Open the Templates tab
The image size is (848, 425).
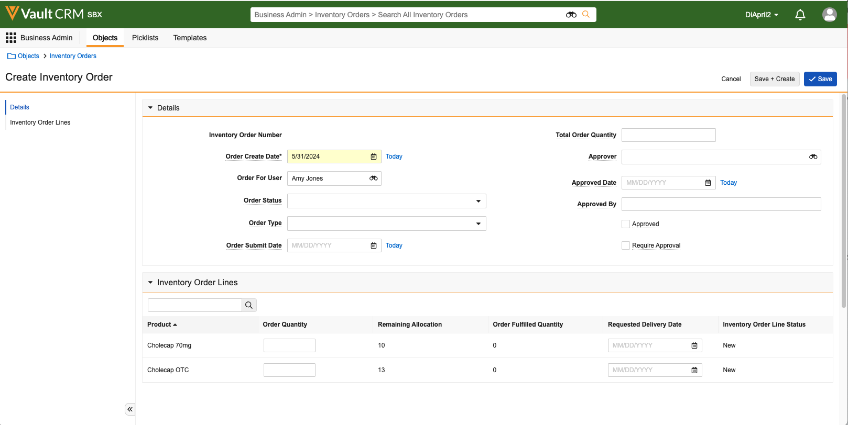point(190,38)
